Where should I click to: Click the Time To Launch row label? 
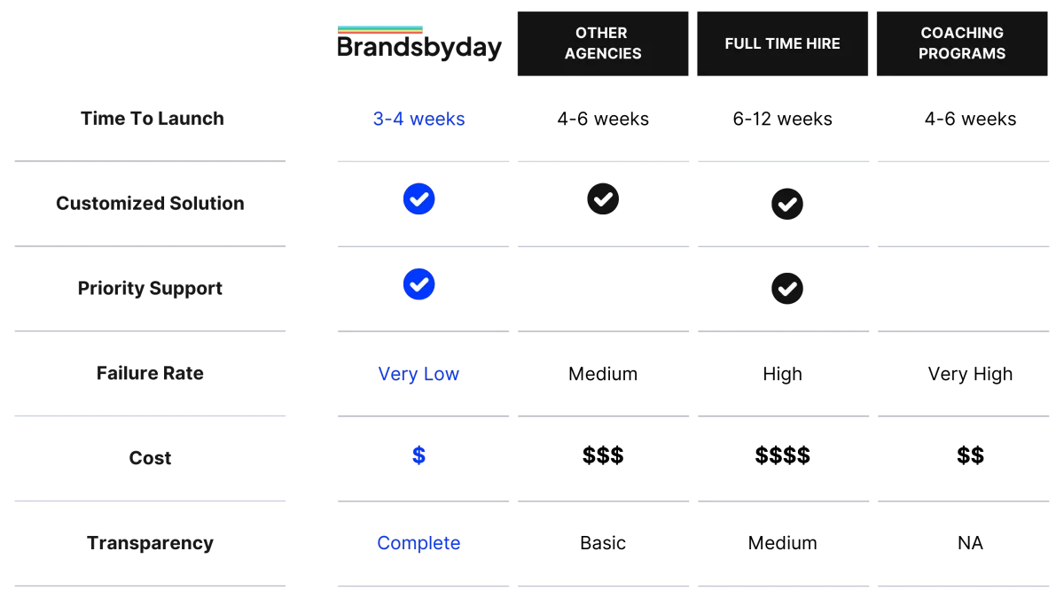[x=152, y=119]
